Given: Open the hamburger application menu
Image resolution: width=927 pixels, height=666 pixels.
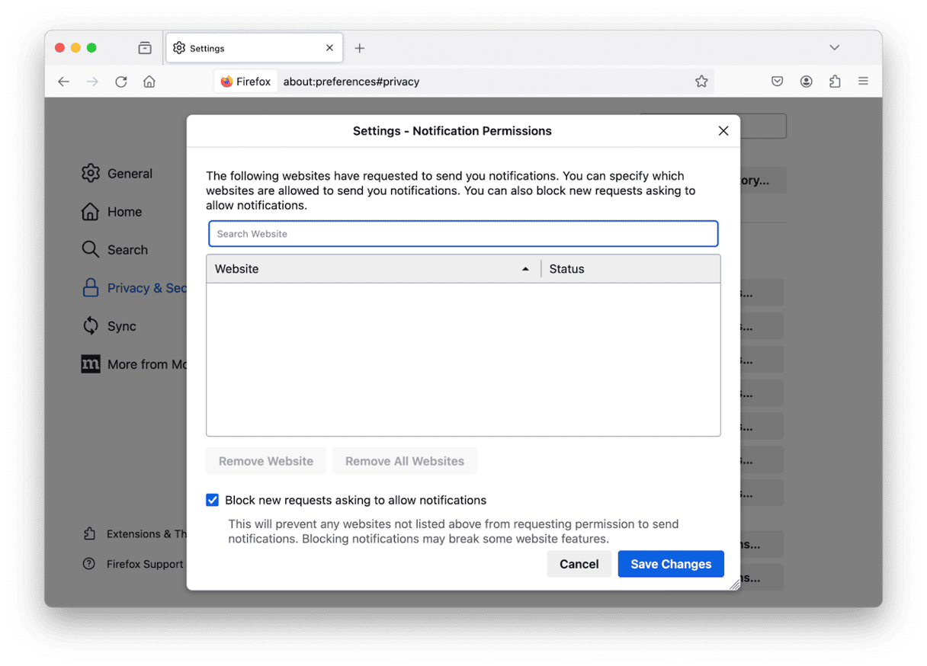Looking at the screenshot, I should coord(863,82).
